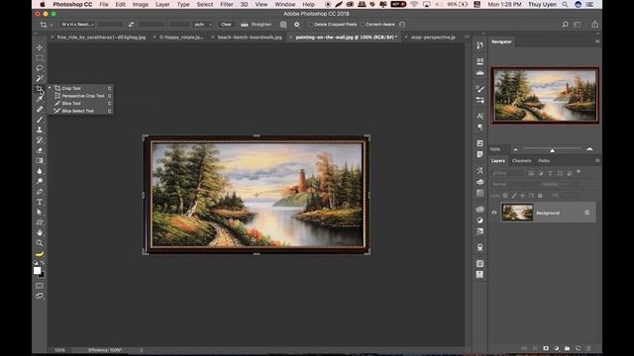Open the Filter menu

coord(227,4)
